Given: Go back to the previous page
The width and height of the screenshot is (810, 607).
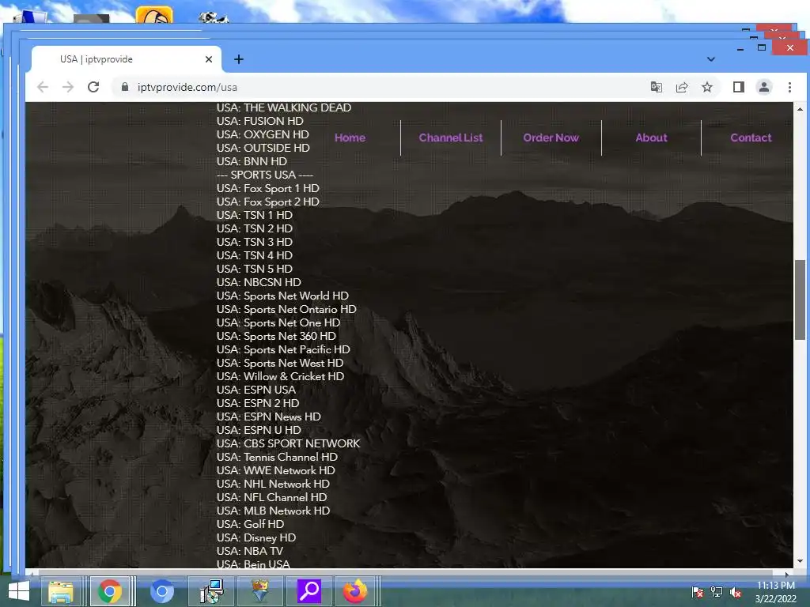Looking at the screenshot, I should point(43,87).
